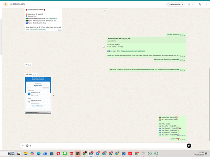Screen dimensions: 210x157
Task: Select the 'Rencana mau depositnya berapa ka?' message
Action: pyautogui.click(x=170, y=59)
